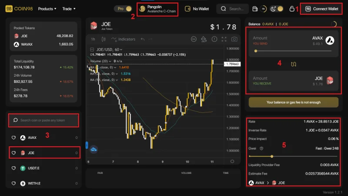Click the Gwei info icon

[x=261, y=149]
